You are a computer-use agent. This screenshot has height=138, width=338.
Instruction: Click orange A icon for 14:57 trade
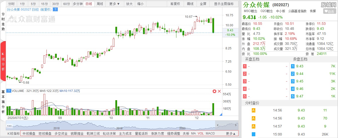(x=254, y=126)
